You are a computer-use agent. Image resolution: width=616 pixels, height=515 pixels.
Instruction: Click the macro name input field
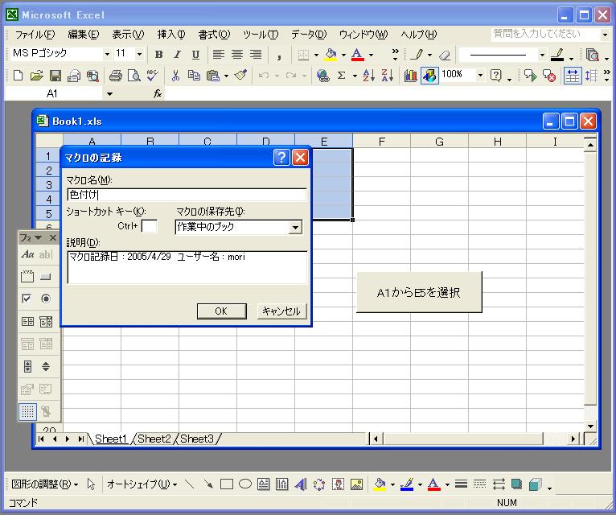pos(187,195)
